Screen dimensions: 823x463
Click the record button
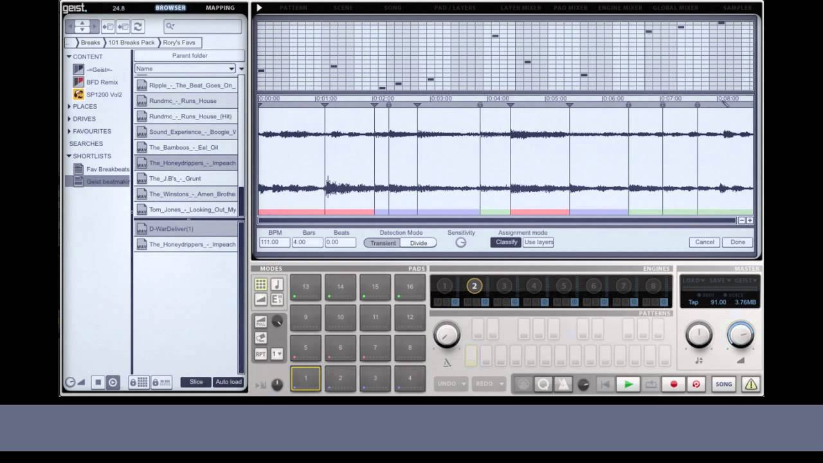point(674,384)
